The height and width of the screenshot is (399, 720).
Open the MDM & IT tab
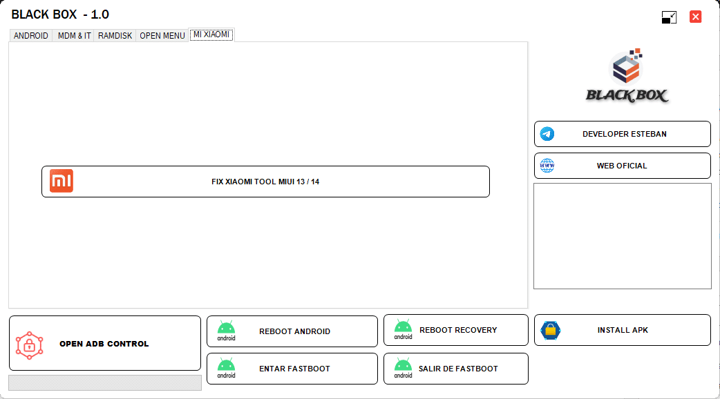pyautogui.click(x=74, y=35)
